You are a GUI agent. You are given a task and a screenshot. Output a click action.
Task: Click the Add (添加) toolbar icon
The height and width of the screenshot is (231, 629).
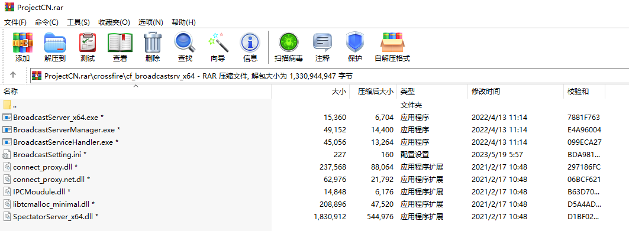[x=22, y=43]
